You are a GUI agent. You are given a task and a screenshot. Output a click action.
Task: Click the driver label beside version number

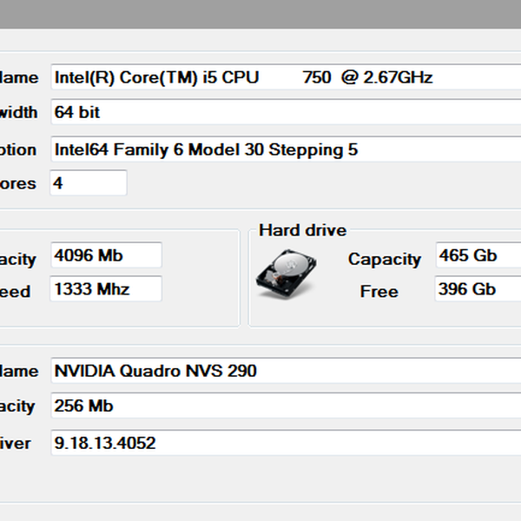(x=16, y=444)
